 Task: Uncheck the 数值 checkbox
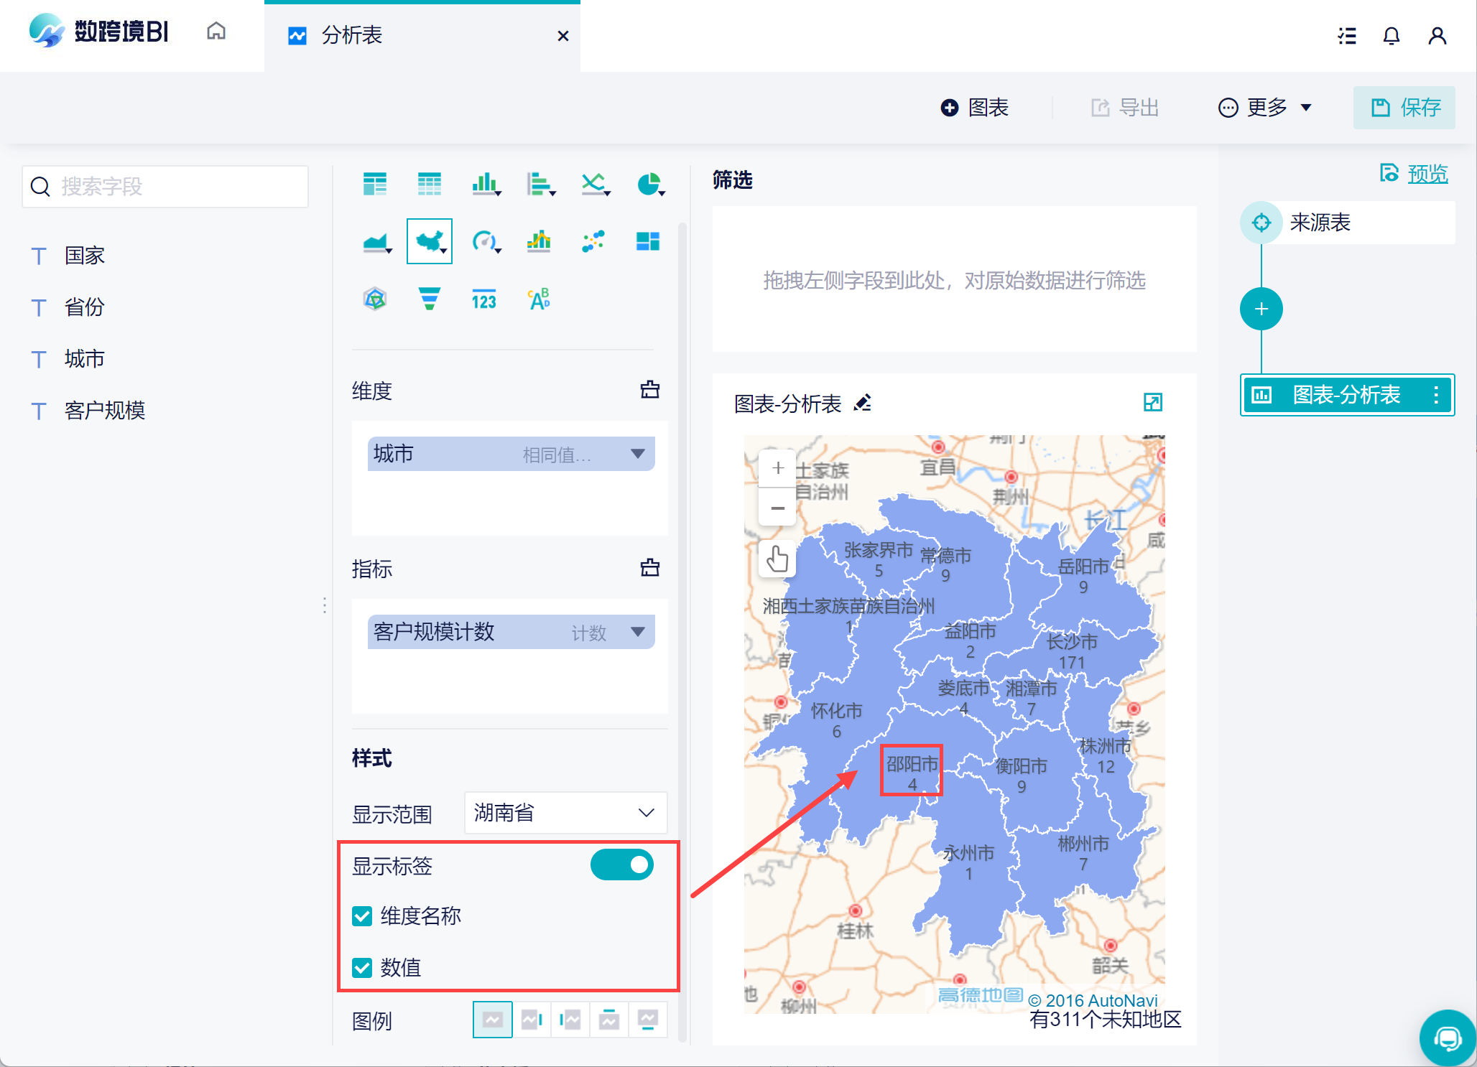coord(362,968)
